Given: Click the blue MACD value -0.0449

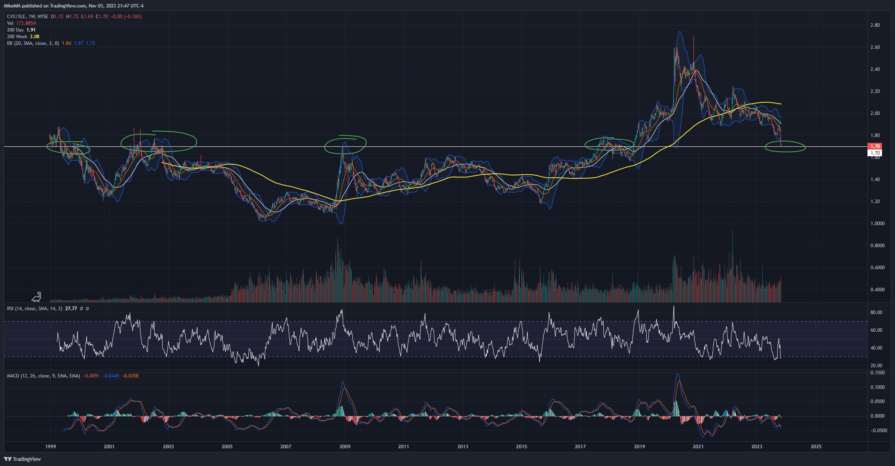Looking at the screenshot, I should coord(111,376).
